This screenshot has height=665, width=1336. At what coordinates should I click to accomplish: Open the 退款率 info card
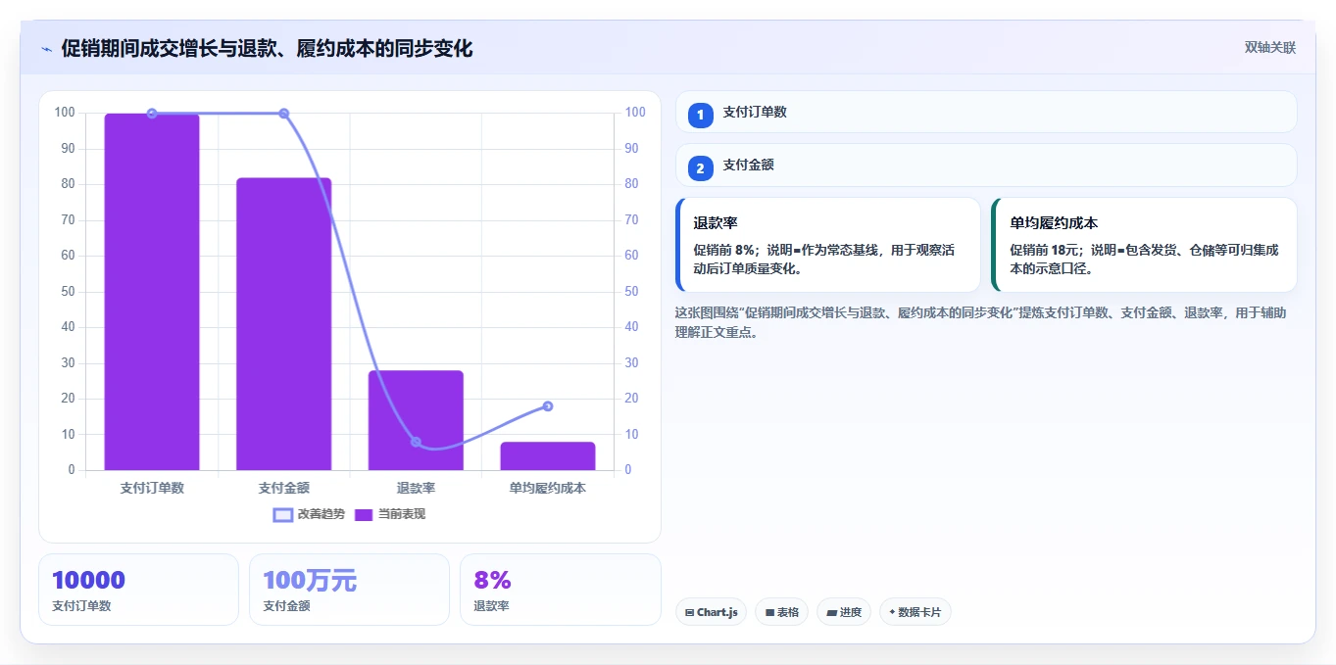point(828,245)
